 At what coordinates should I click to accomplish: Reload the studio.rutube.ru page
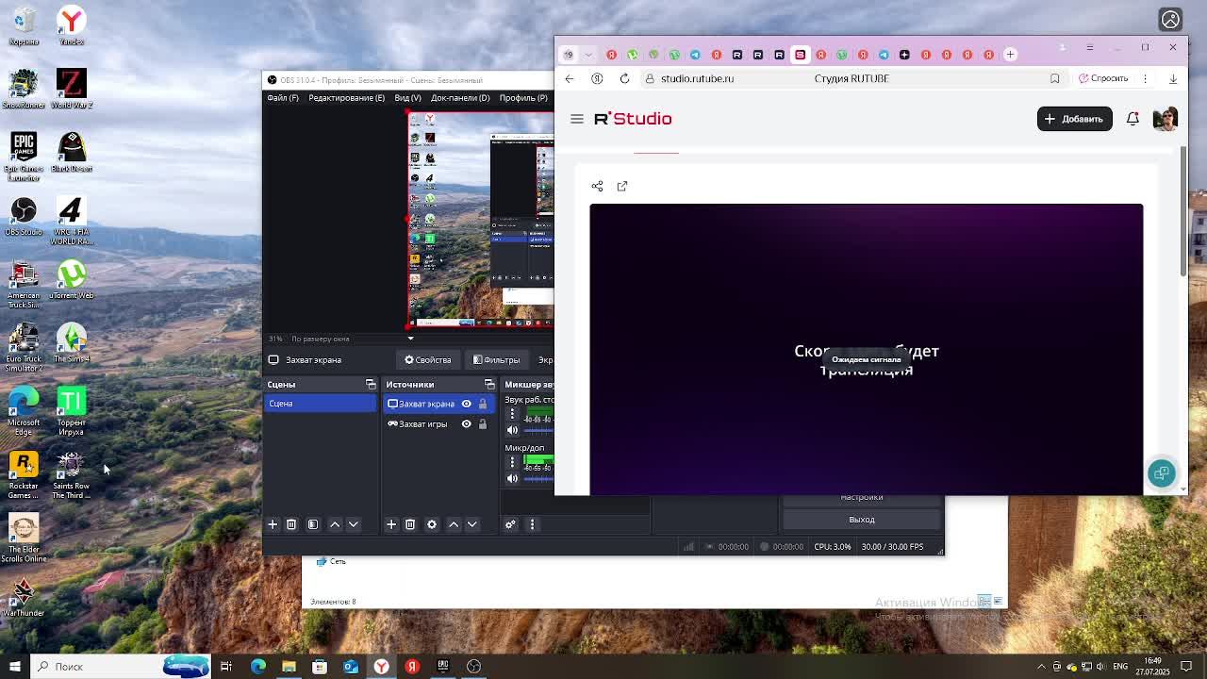click(x=624, y=78)
